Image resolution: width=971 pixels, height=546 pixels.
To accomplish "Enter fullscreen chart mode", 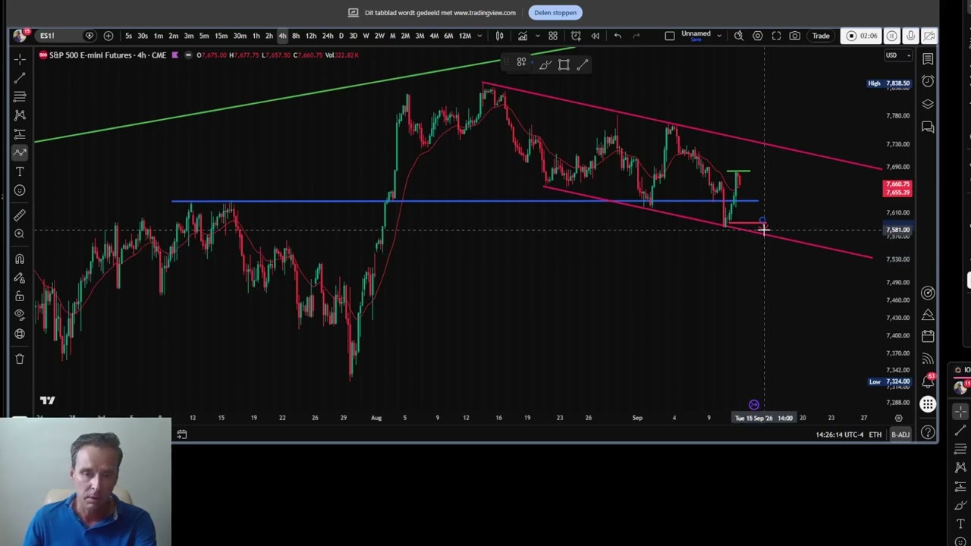I will click(x=776, y=36).
